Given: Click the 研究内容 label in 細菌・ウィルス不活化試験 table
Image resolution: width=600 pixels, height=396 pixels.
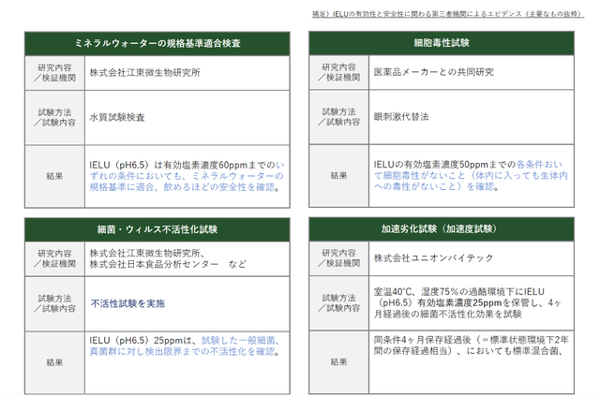Looking at the screenshot, I should [x=53, y=253].
